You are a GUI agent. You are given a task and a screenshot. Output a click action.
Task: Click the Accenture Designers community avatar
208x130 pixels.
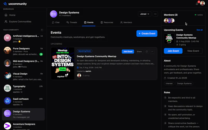click(x=8, y=126)
